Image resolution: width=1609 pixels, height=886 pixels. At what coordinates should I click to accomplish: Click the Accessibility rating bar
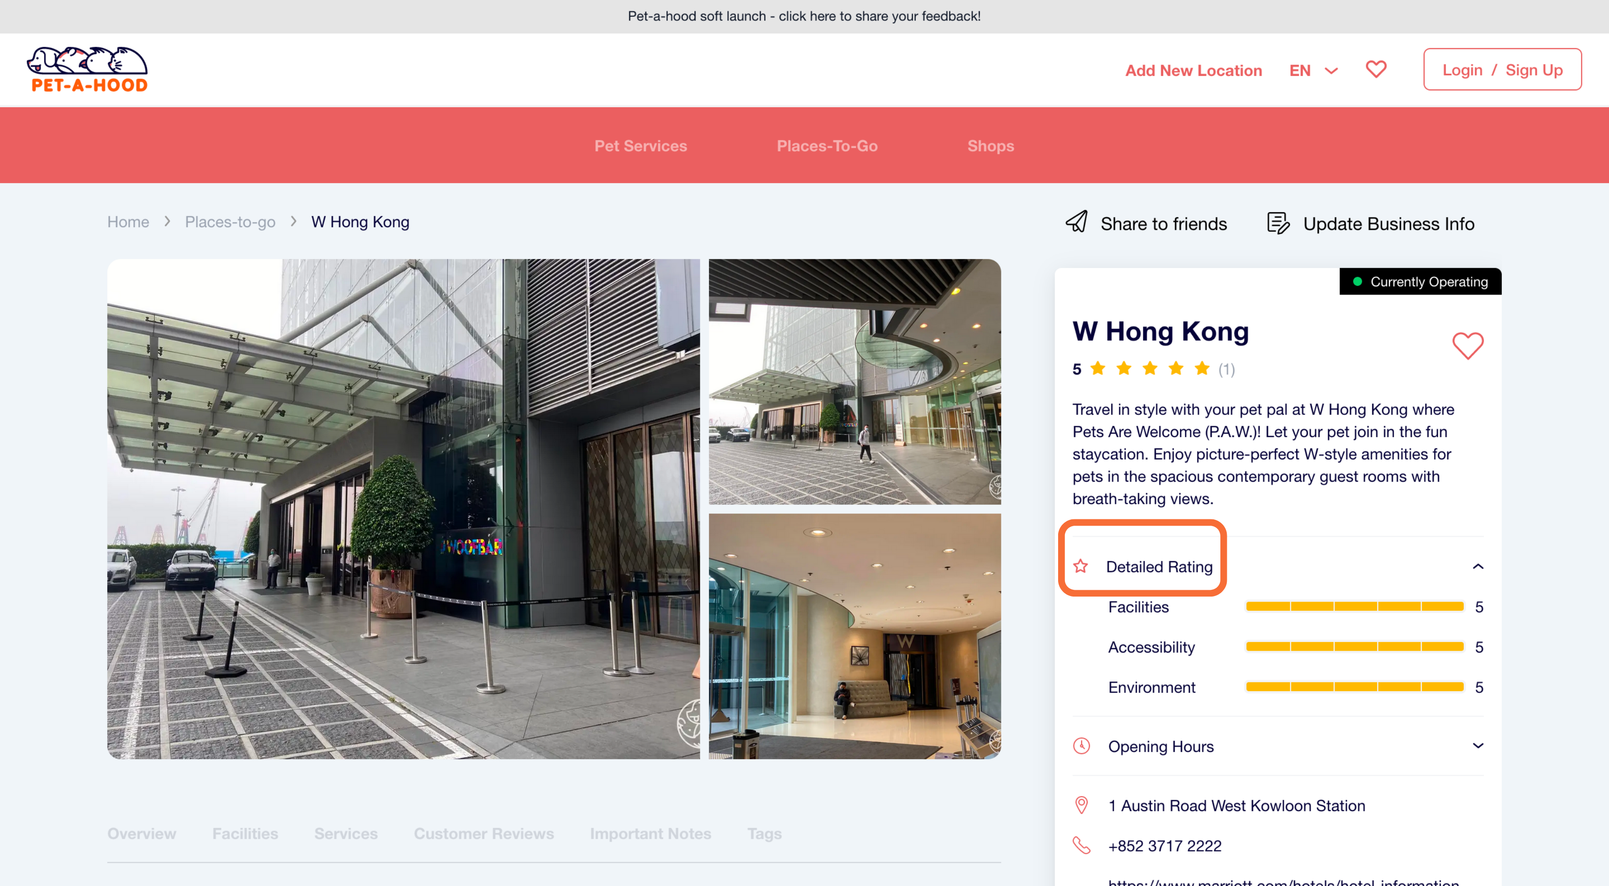1354,646
